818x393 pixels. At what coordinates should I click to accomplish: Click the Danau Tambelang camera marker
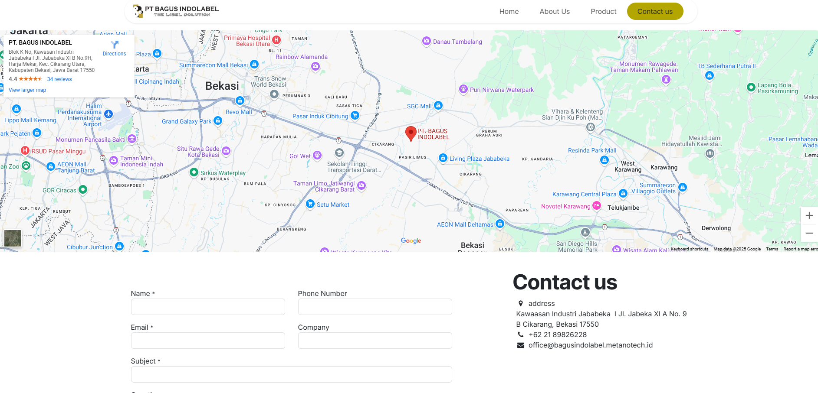pyautogui.click(x=426, y=41)
